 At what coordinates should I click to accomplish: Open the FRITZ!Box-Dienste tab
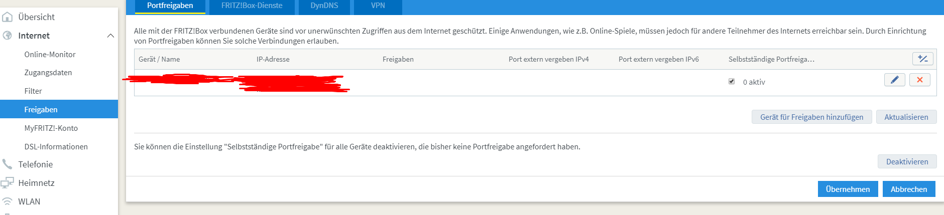(x=252, y=6)
